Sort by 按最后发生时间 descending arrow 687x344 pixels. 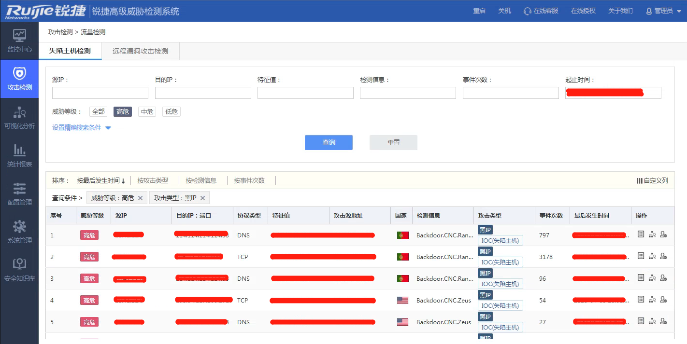coord(123,181)
